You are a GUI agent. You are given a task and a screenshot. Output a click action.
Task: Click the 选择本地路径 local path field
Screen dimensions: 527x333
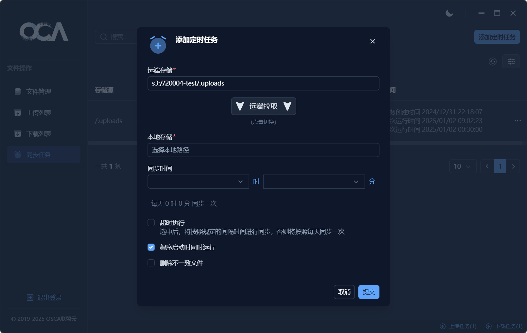click(x=263, y=150)
